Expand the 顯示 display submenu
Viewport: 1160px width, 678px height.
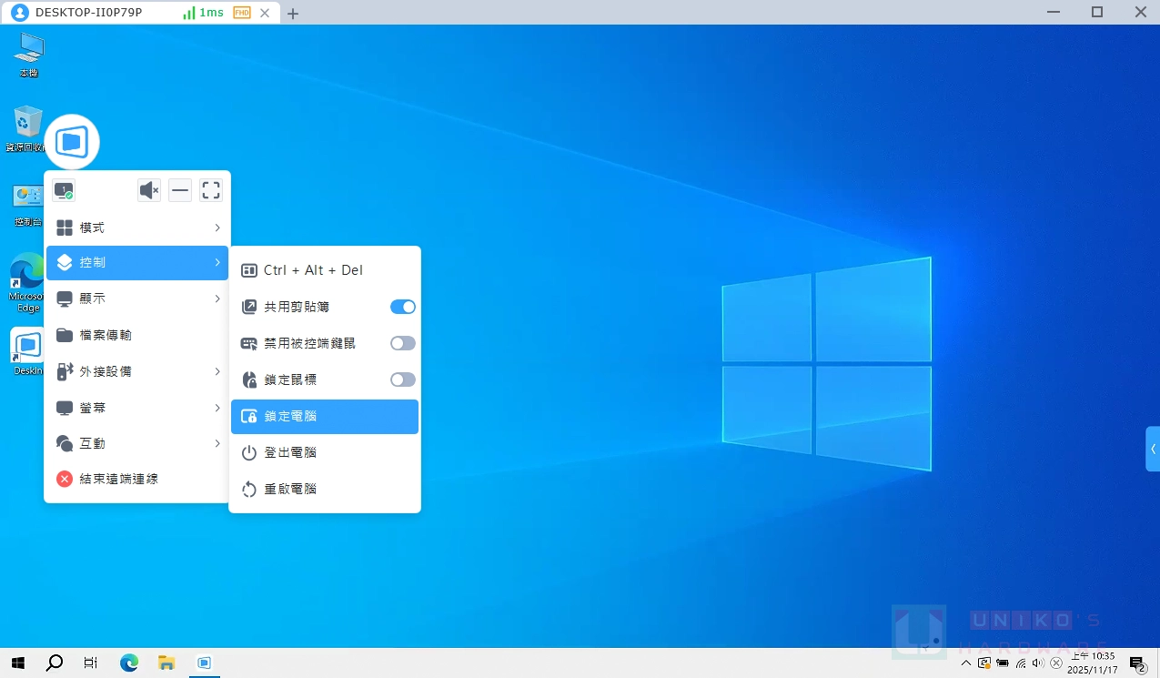coord(92,299)
